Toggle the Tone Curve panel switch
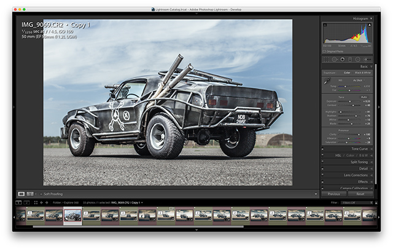Screen dimensions: 393x249 [x=323, y=149]
